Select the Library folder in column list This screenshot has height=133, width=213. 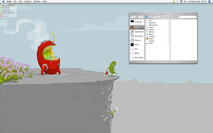[157, 30]
